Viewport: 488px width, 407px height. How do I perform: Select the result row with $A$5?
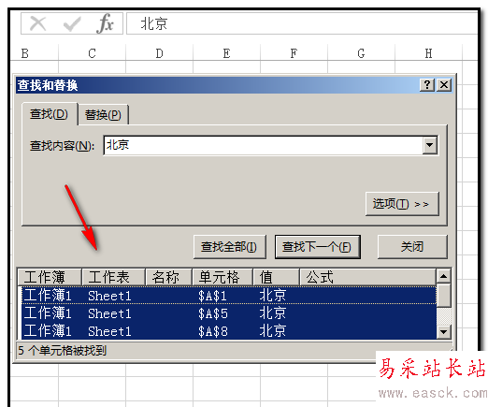tap(229, 313)
